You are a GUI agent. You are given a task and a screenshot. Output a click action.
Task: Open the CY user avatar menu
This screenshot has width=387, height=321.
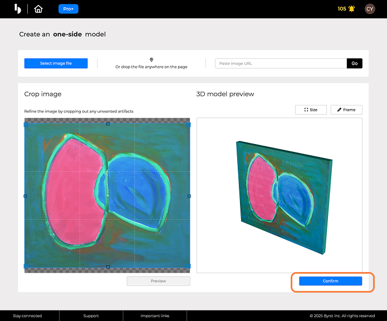click(370, 9)
